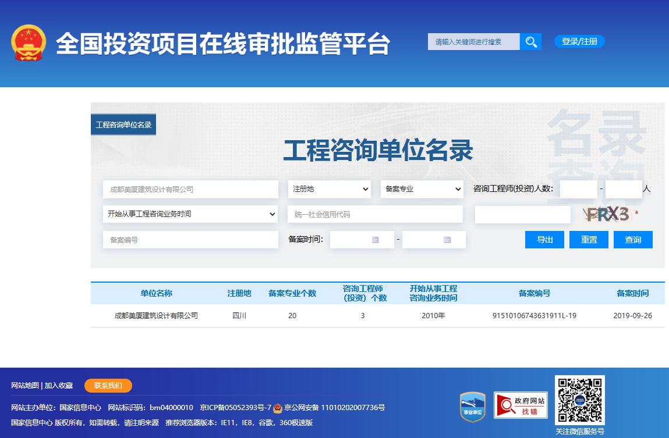Open 京ICP备05052393号-7 link
Image resolution: width=669 pixels, height=438 pixels.
(x=235, y=408)
